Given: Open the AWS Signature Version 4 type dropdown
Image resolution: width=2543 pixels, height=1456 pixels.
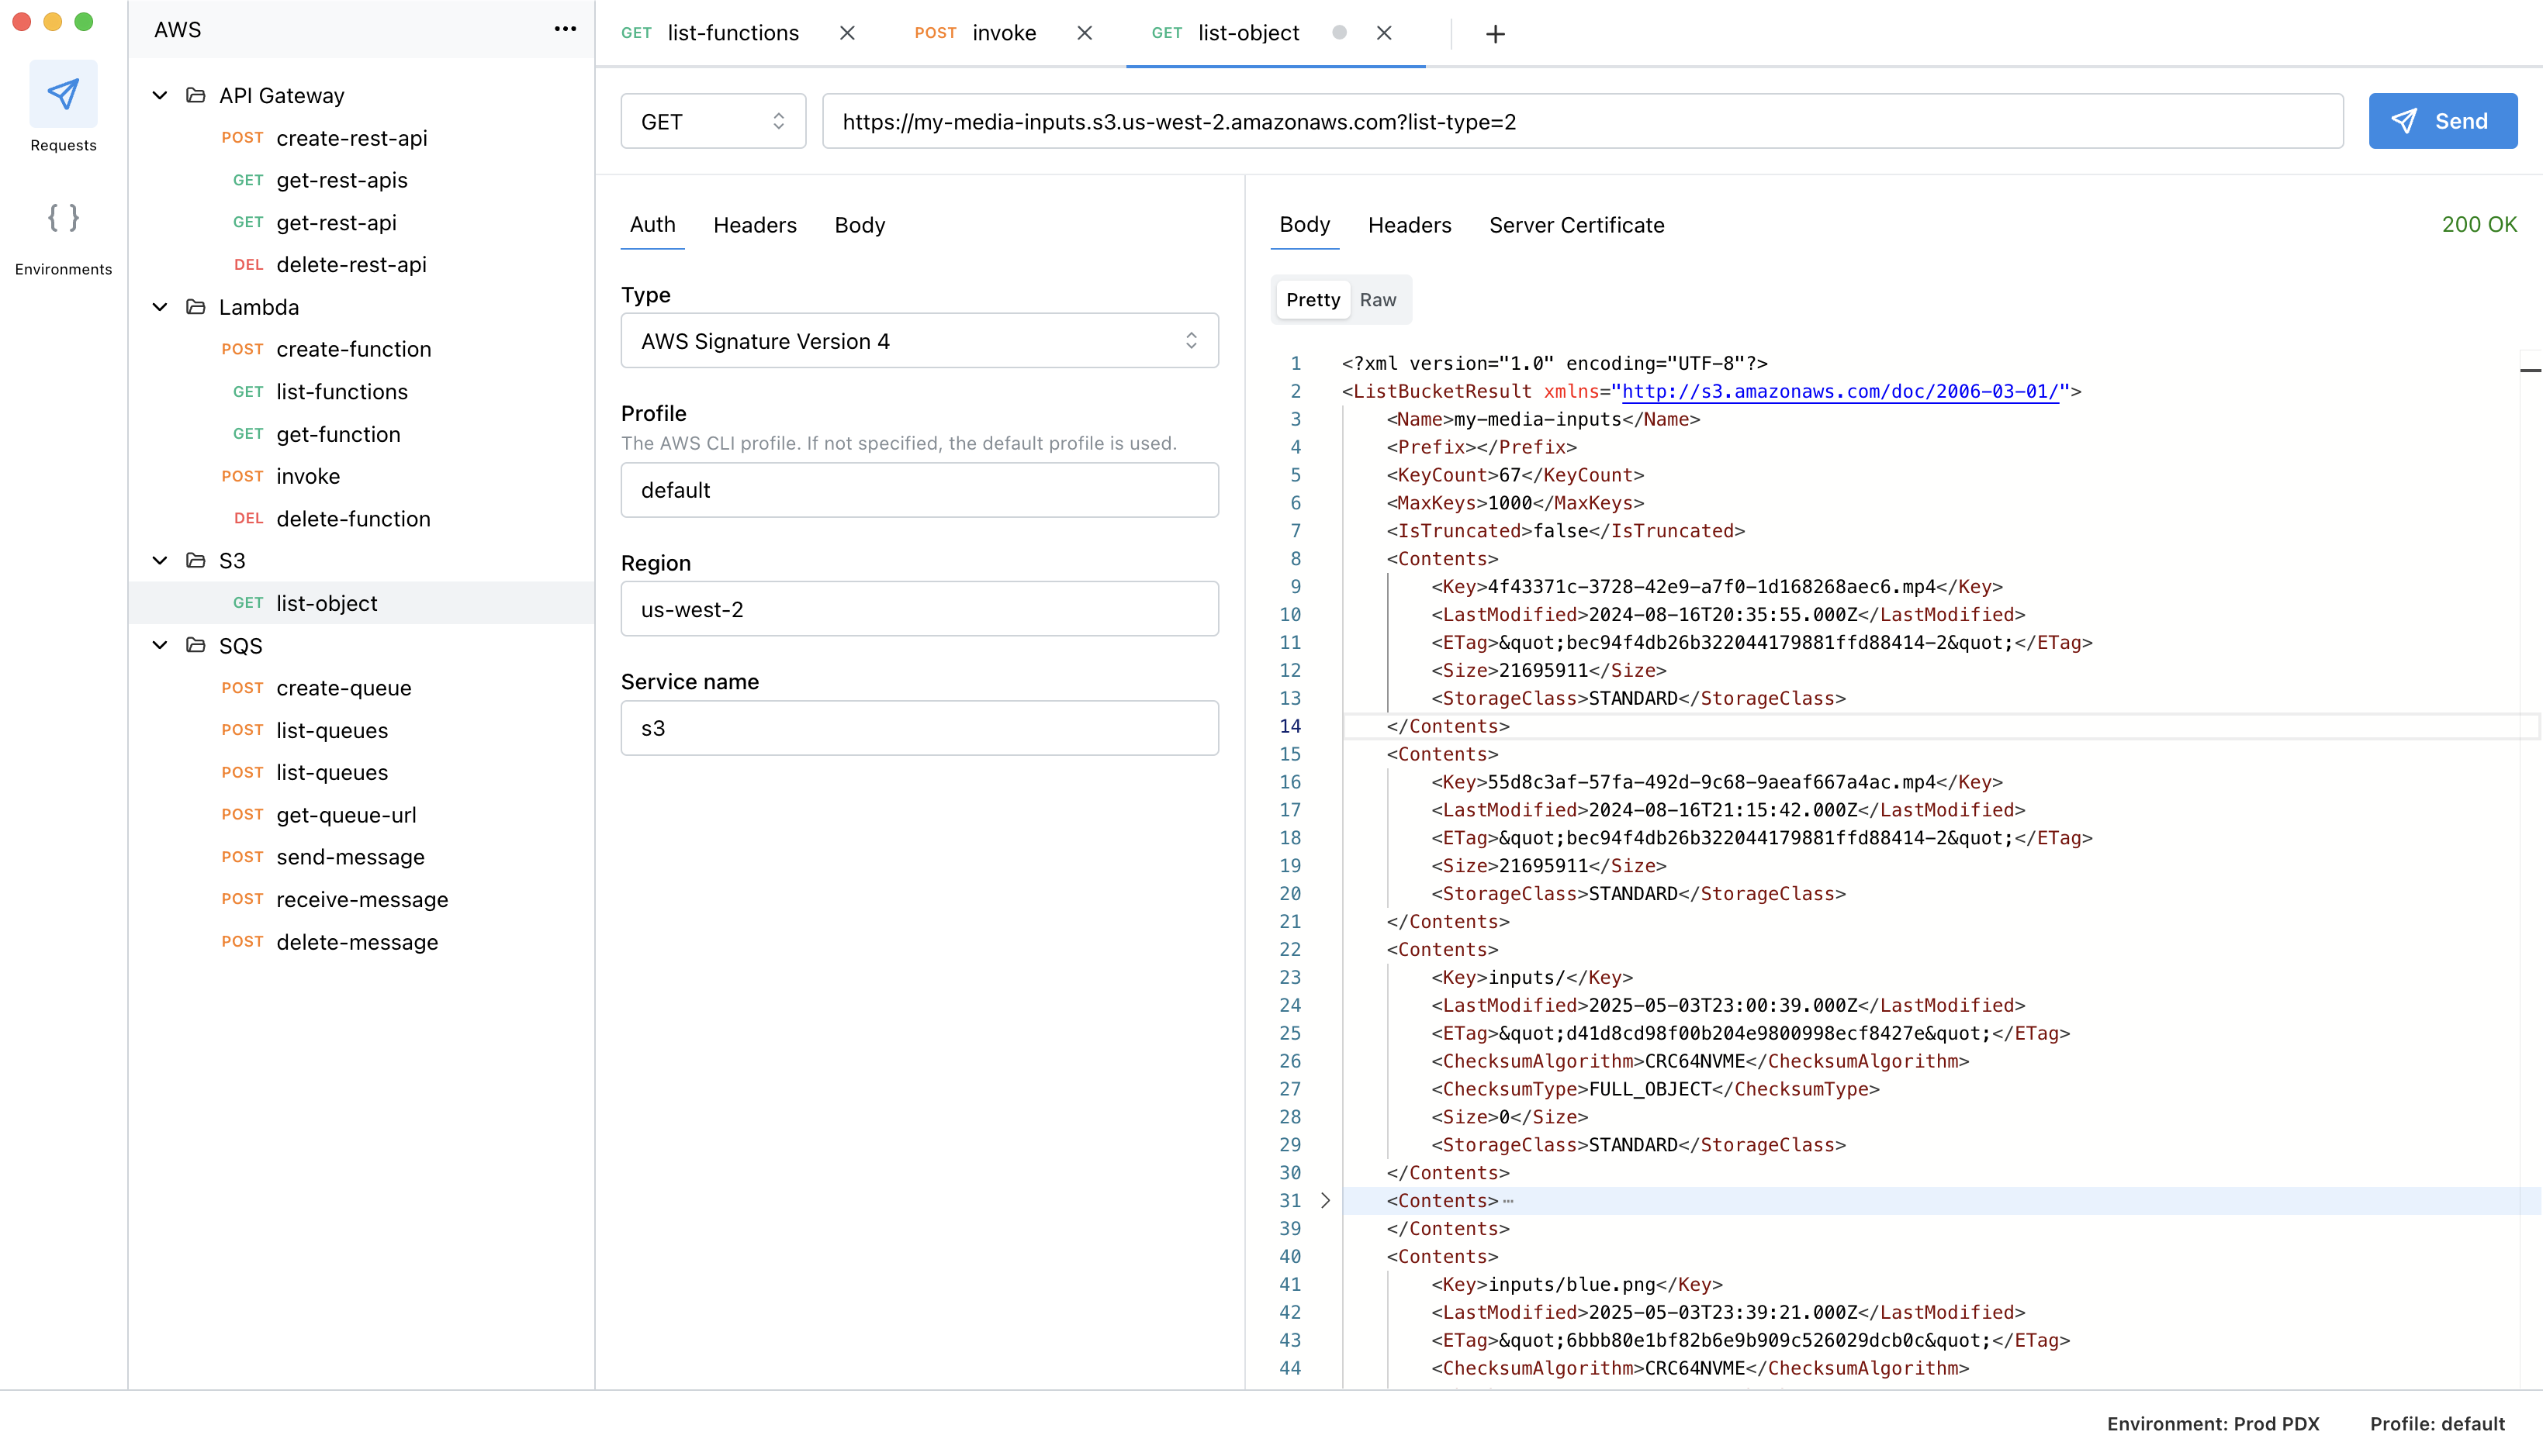Looking at the screenshot, I should pos(919,341).
